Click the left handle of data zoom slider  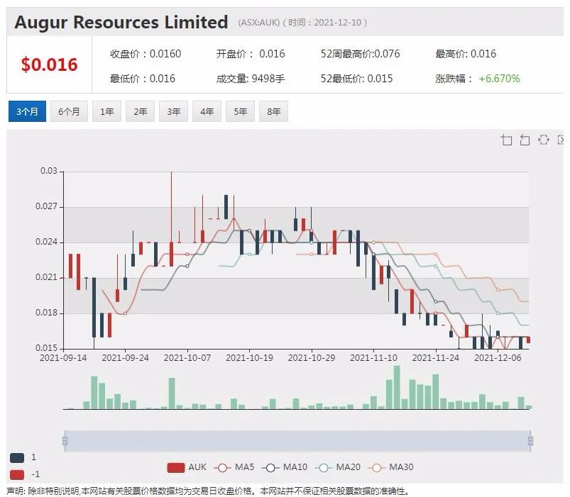click(65, 441)
